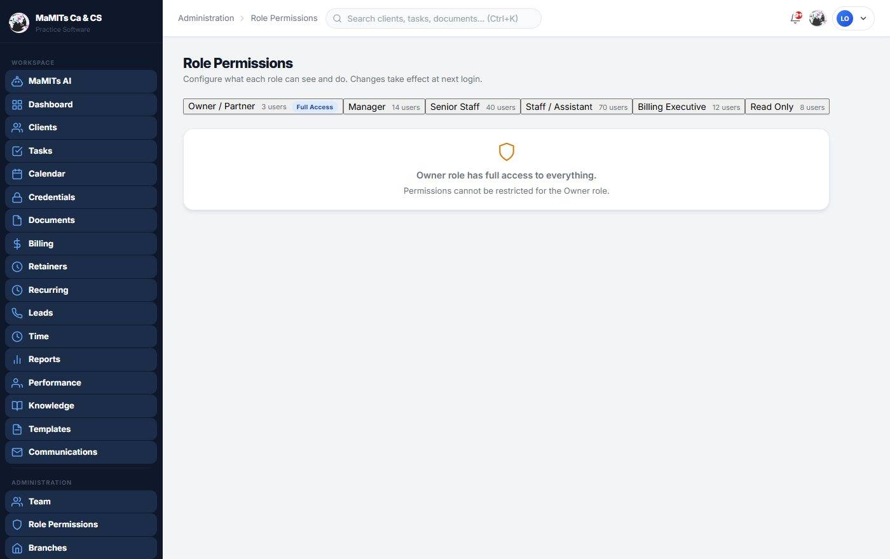Click the Full Access badge
This screenshot has width=890, height=559.
click(x=315, y=107)
